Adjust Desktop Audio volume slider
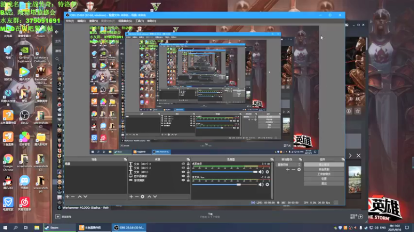The image size is (414, 232). 225,172
